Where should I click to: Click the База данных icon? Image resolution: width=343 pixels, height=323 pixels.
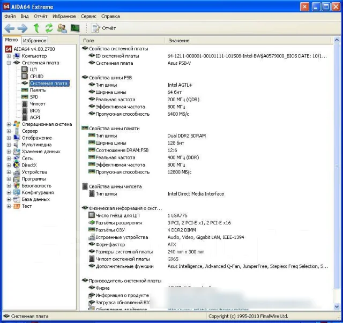(x=17, y=199)
